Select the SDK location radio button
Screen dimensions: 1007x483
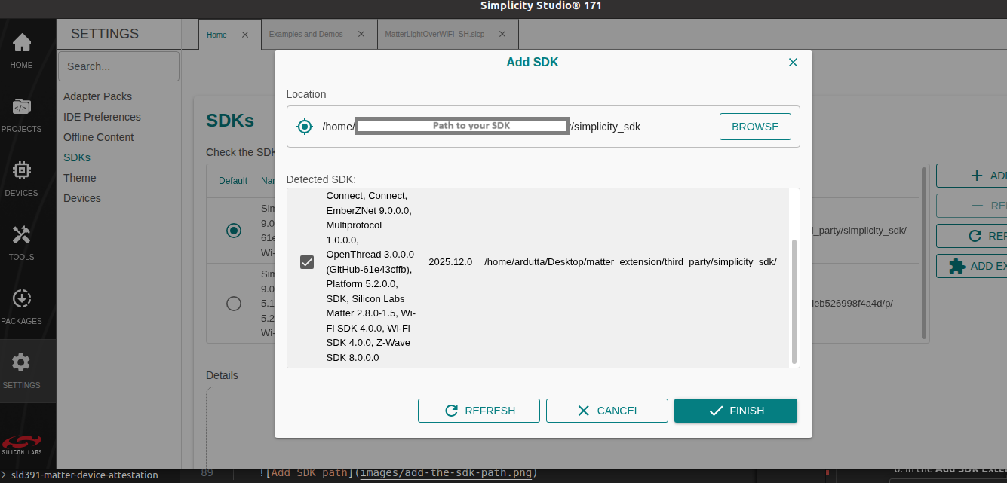[305, 126]
